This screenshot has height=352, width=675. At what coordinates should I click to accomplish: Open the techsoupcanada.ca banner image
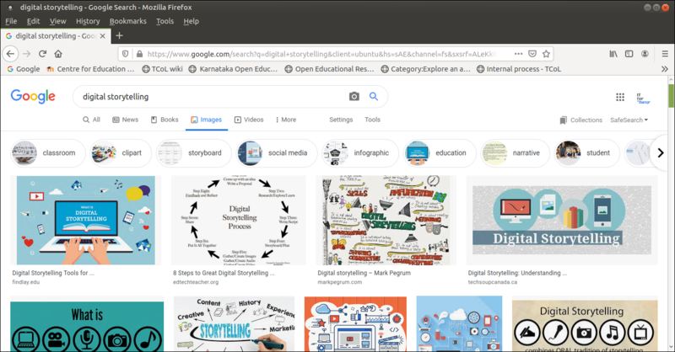[x=562, y=220]
